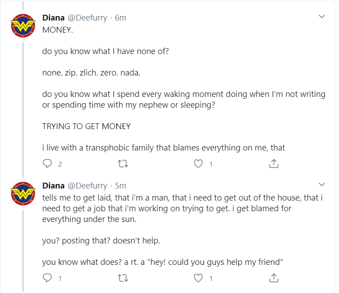Viewport: 339px width, 293px height.
Task: Share the second tweet via upload icon
Action: (x=274, y=278)
